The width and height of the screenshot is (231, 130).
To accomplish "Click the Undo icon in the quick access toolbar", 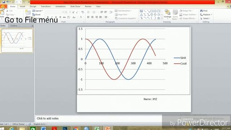I will point(7,2).
